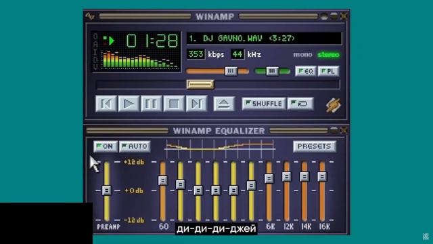Click the song title DJ GAVNO.WAV display

pos(265,38)
